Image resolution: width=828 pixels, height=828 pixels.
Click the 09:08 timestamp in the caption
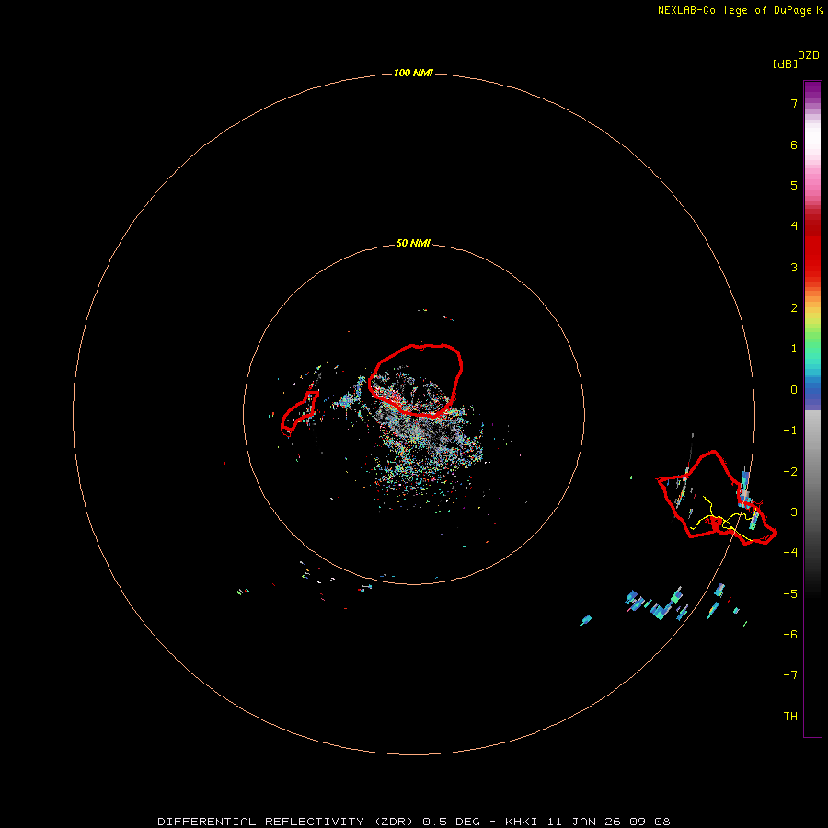[650, 822]
